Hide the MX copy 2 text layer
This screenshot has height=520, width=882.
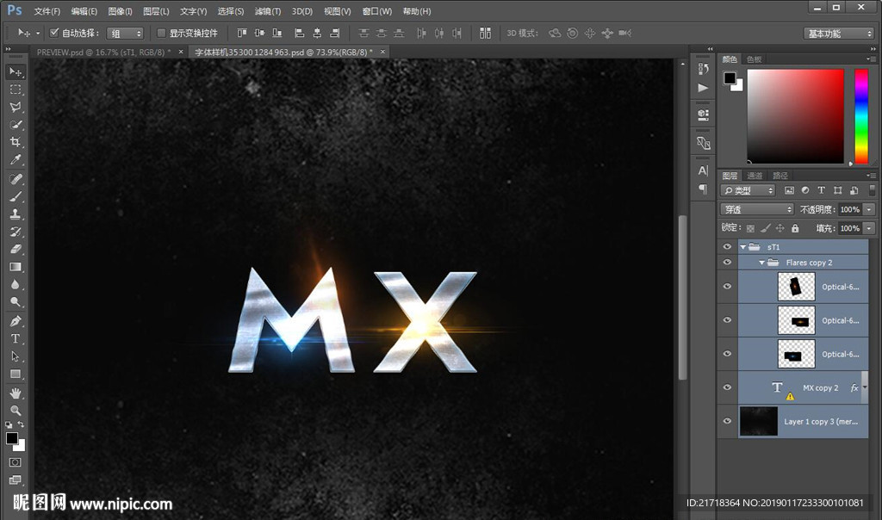727,387
